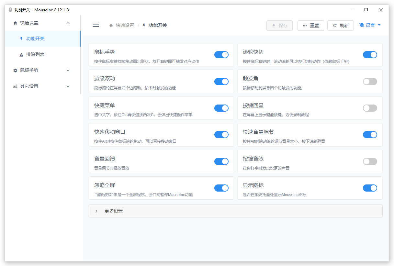Click the 刷新 button
Image resolution: width=394 pixels, height=266 pixels.
(x=341, y=26)
